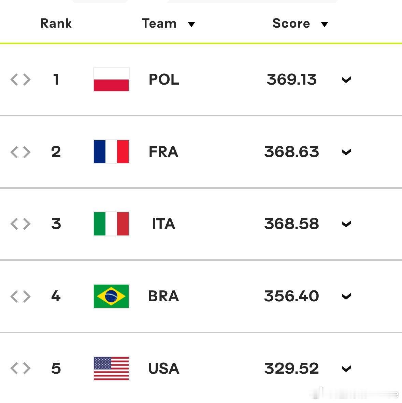Expand ITA score details chevron
Screen dimensions: 402x403
(x=346, y=224)
